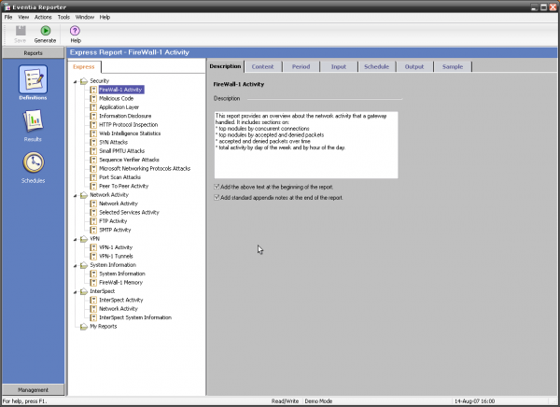
Task: Select InterSpect System Information report
Action: pyautogui.click(x=135, y=317)
